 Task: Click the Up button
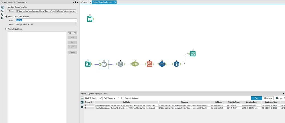[x=72, y=42]
